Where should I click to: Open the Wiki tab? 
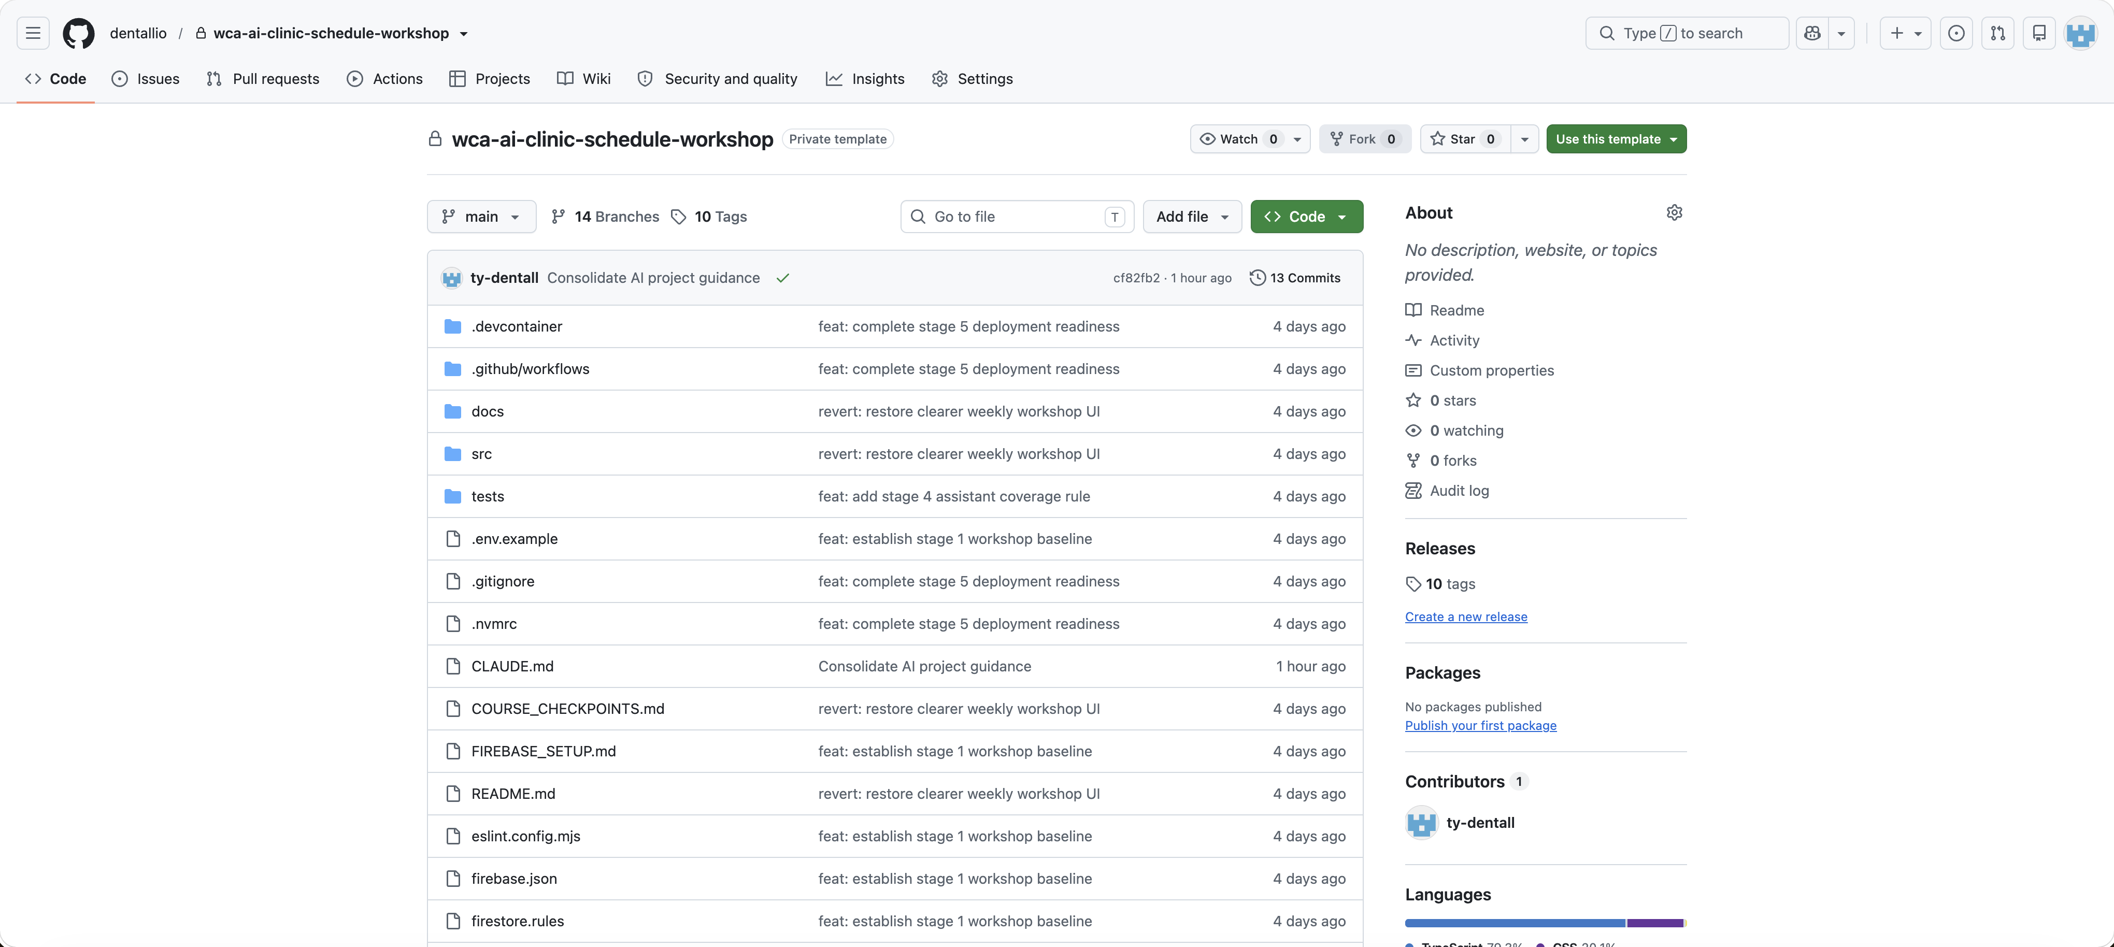point(583,79)
